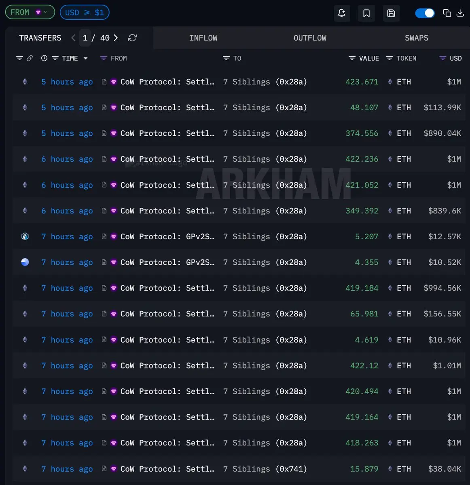The image size is (470, 485).
Task: Click the contract document icon in 48.107 row
Action: click(x=104, y=108)
